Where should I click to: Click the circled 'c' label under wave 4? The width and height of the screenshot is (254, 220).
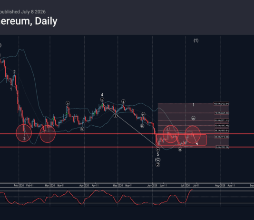pos(102,100)
